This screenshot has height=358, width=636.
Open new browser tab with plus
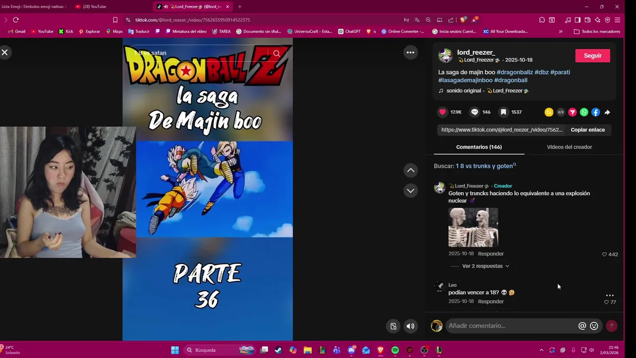click(239, 6)
